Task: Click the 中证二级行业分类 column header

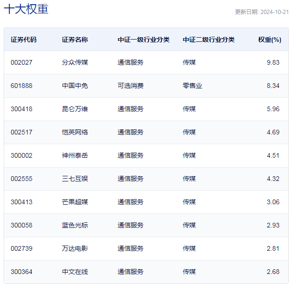Action: pos(208,40)
